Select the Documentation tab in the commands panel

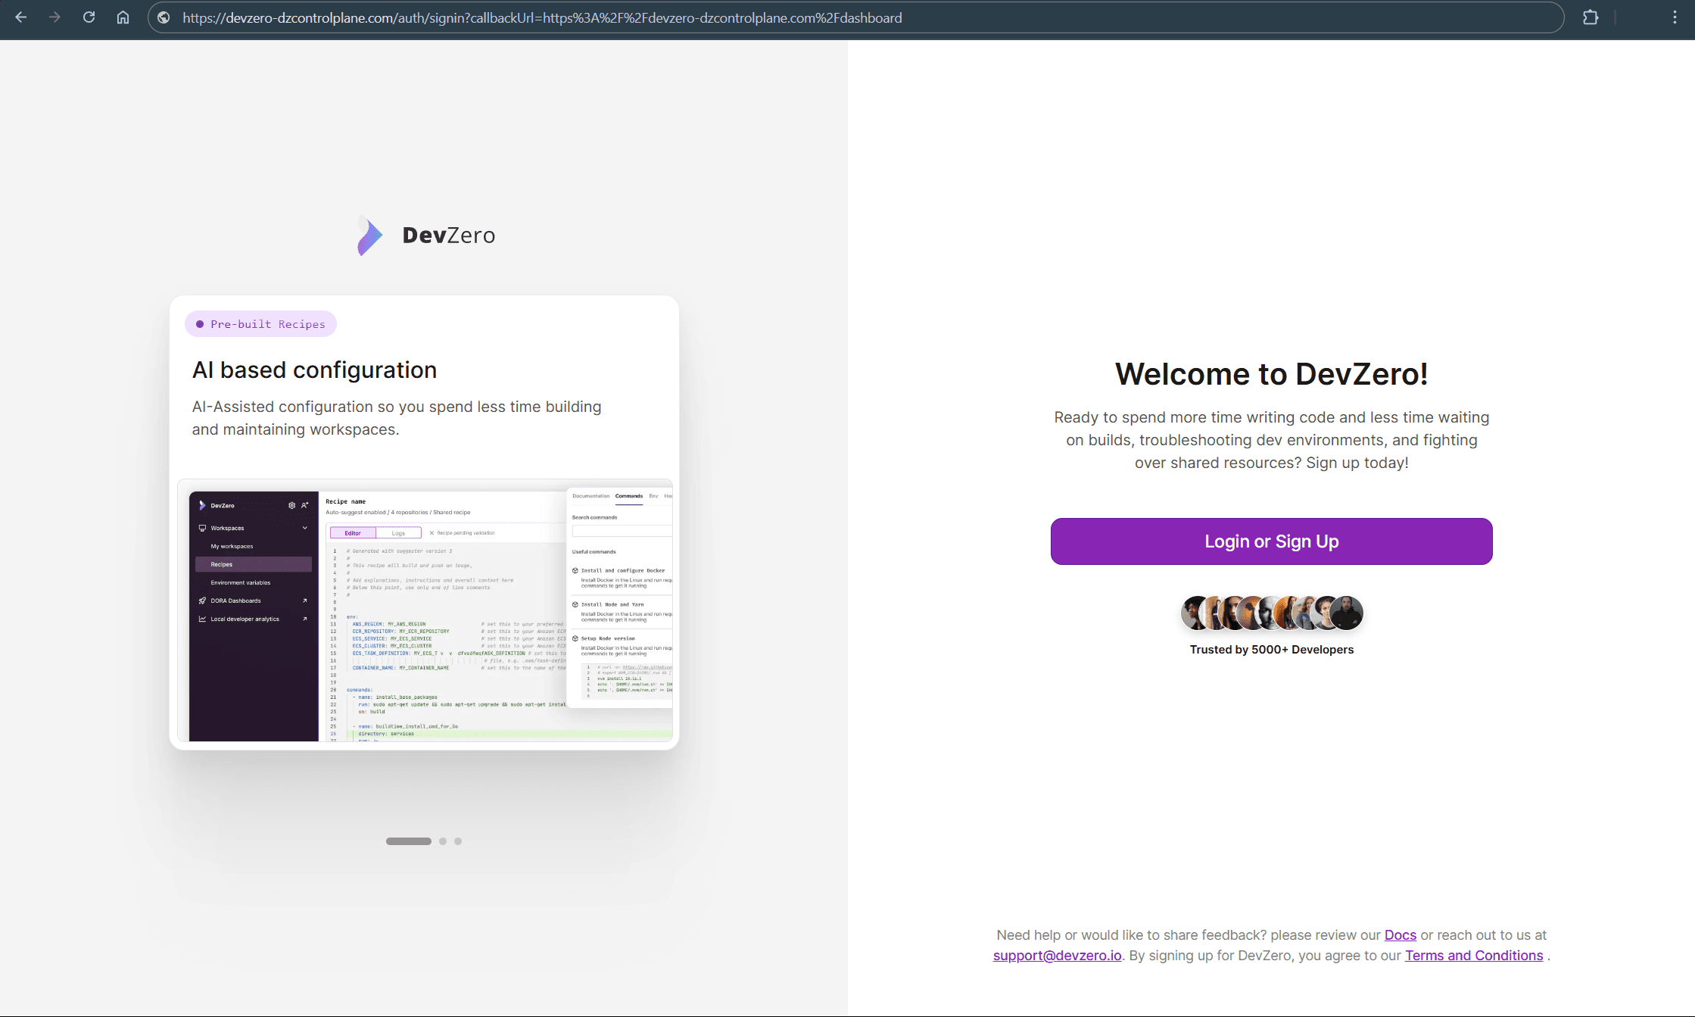591,496
